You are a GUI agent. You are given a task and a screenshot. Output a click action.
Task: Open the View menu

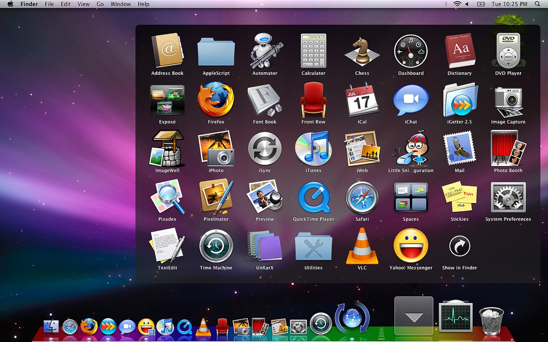(83, 4)
